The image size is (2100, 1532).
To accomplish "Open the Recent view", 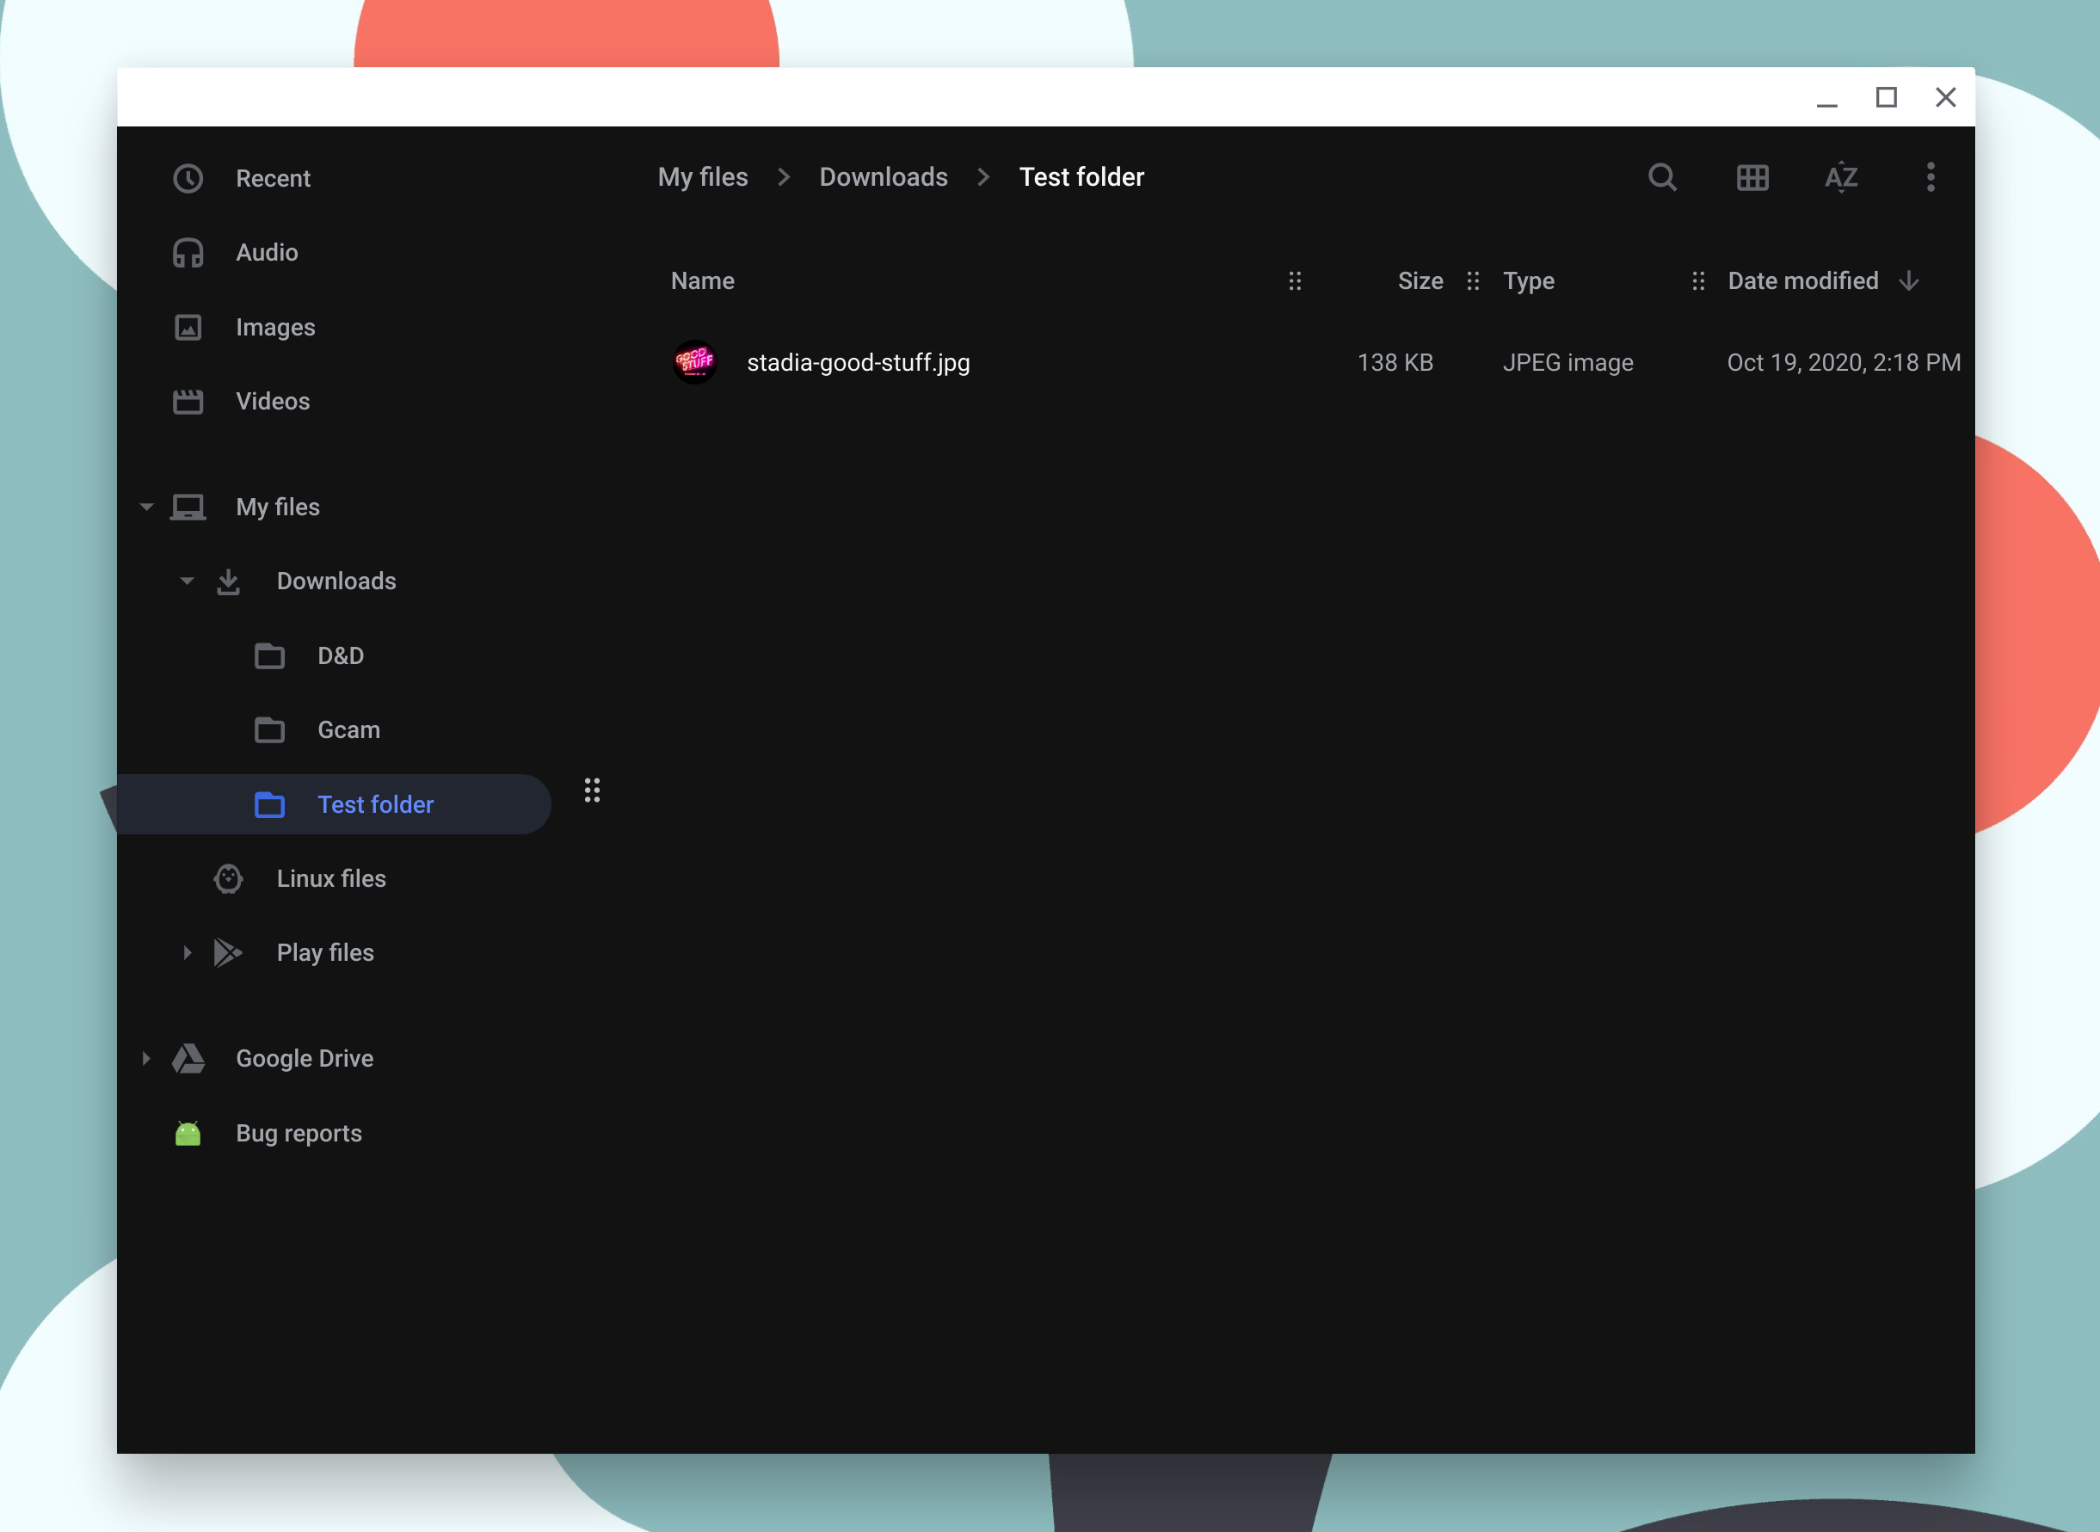I will pyautogui.click(x=273, y=178).
